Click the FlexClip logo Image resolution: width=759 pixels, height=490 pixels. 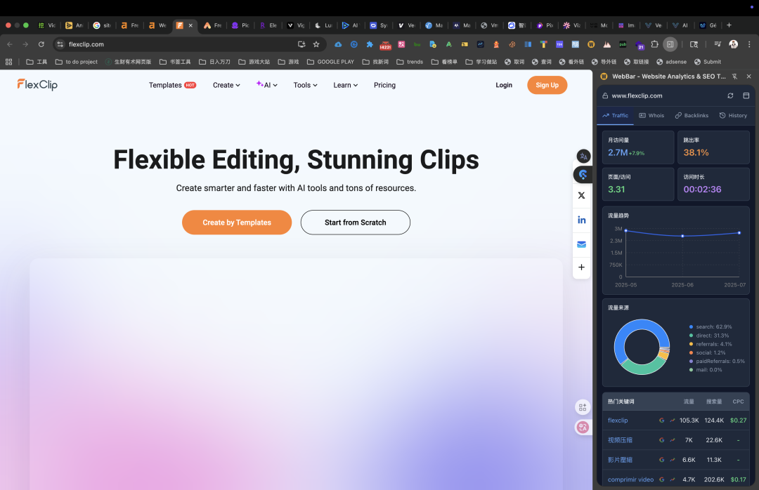37,85
